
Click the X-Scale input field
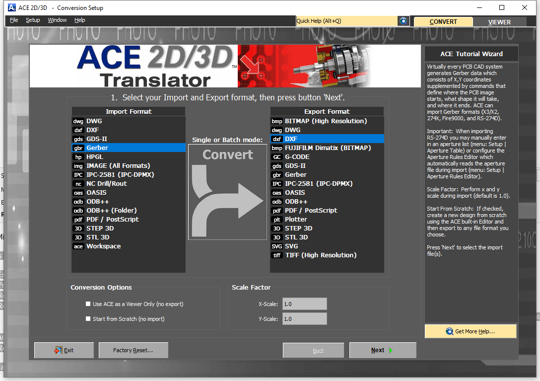coord(304,304)
